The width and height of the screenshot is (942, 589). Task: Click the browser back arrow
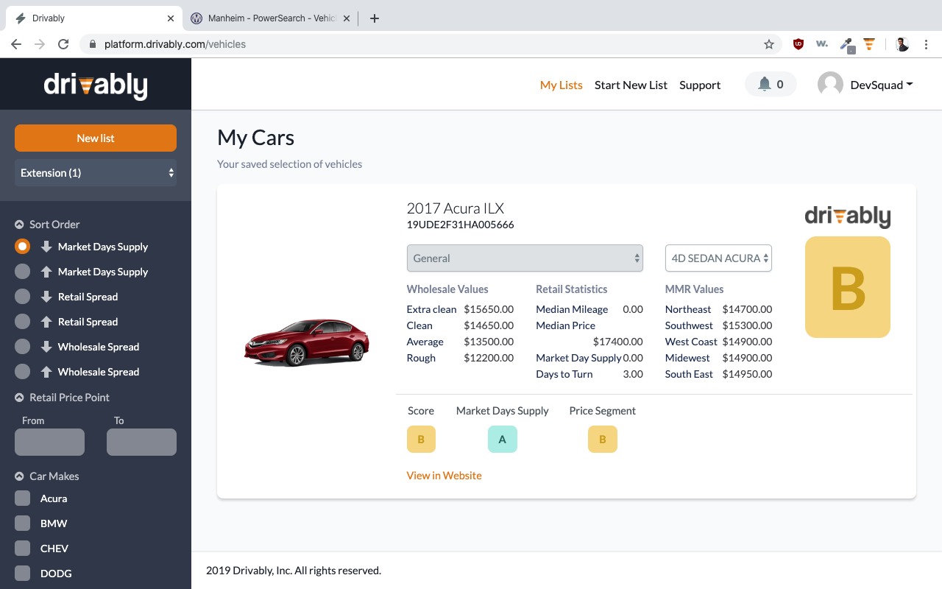pos(16,44)
